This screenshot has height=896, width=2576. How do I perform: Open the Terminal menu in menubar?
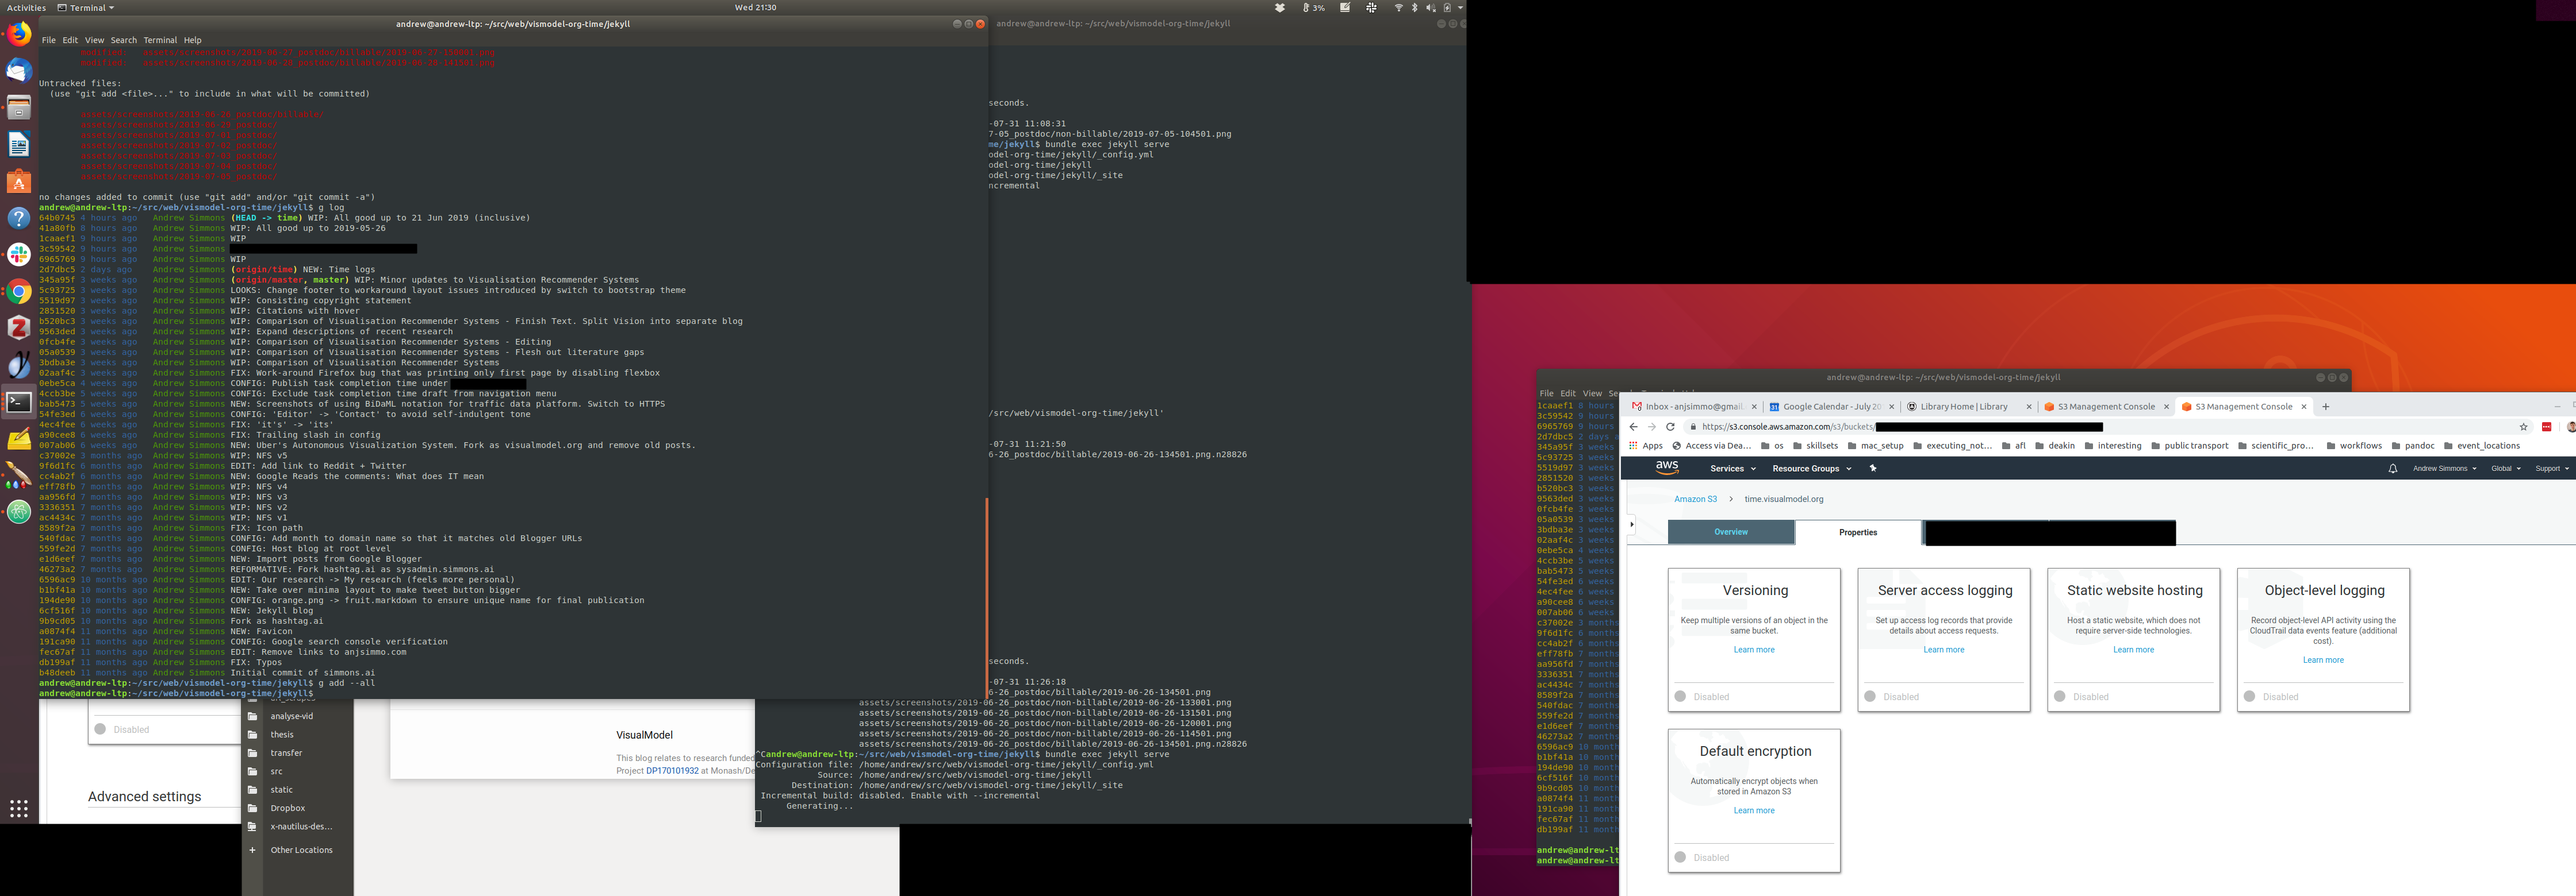[x=160, y=40]
